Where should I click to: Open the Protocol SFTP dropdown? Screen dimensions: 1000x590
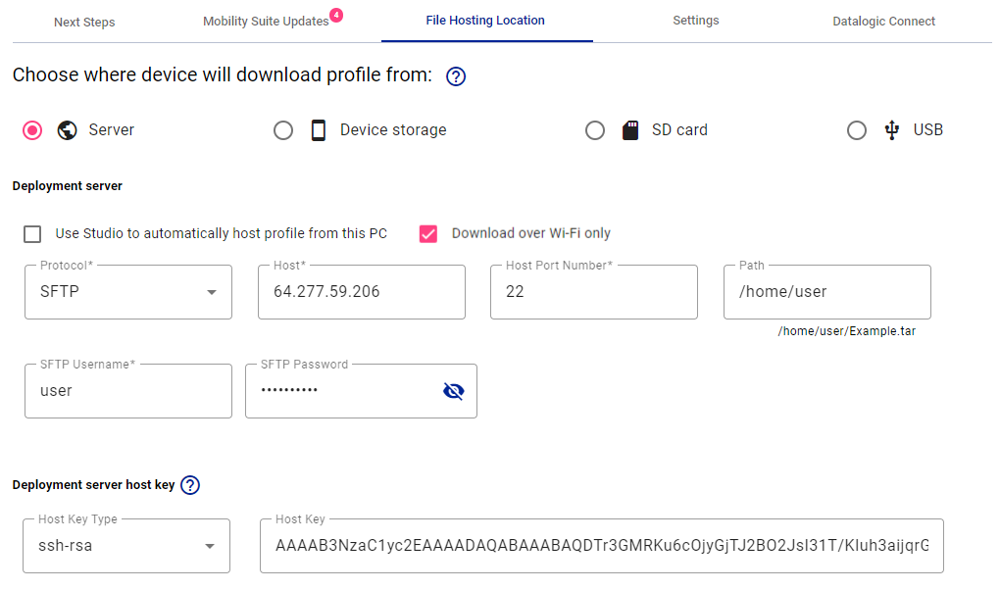128,292
